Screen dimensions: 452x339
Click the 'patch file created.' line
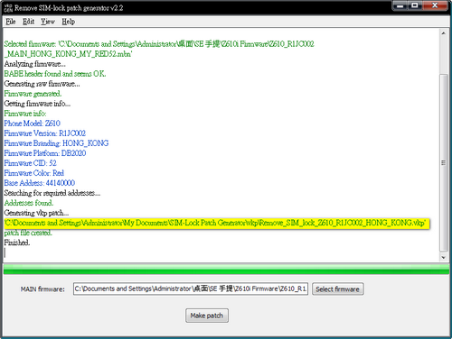click(28, 233)
